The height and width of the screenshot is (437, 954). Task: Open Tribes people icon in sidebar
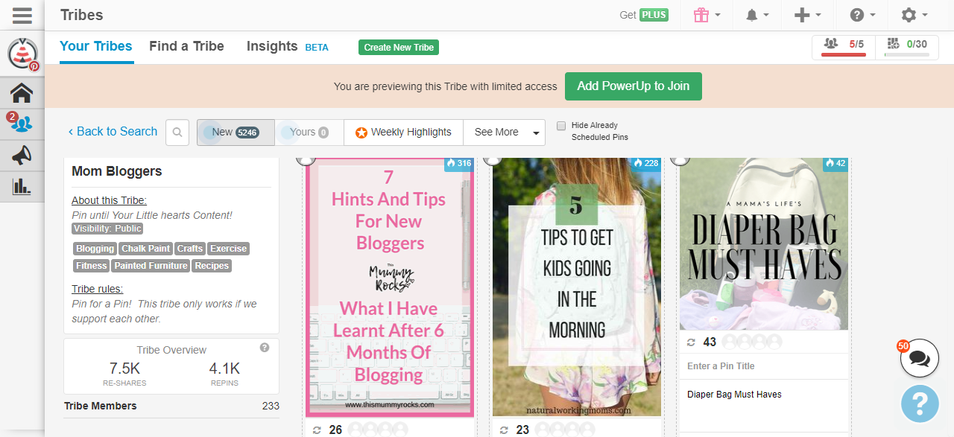click(22, 124)
